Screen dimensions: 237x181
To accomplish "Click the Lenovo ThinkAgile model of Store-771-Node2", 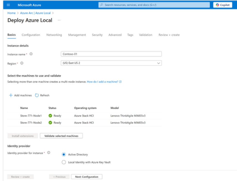I will (x=128, y=123).
